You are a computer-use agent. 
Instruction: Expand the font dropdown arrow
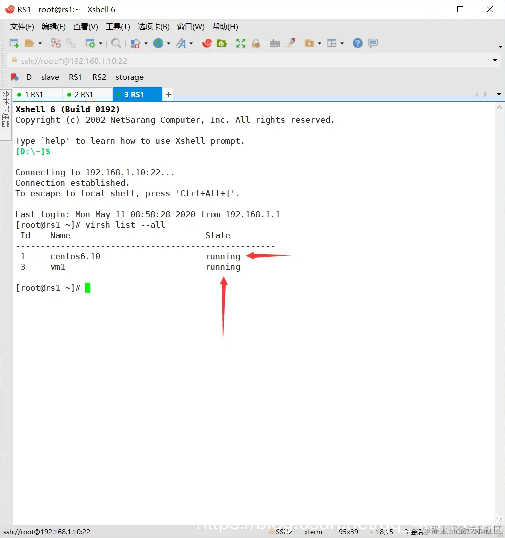pos(191,43)
